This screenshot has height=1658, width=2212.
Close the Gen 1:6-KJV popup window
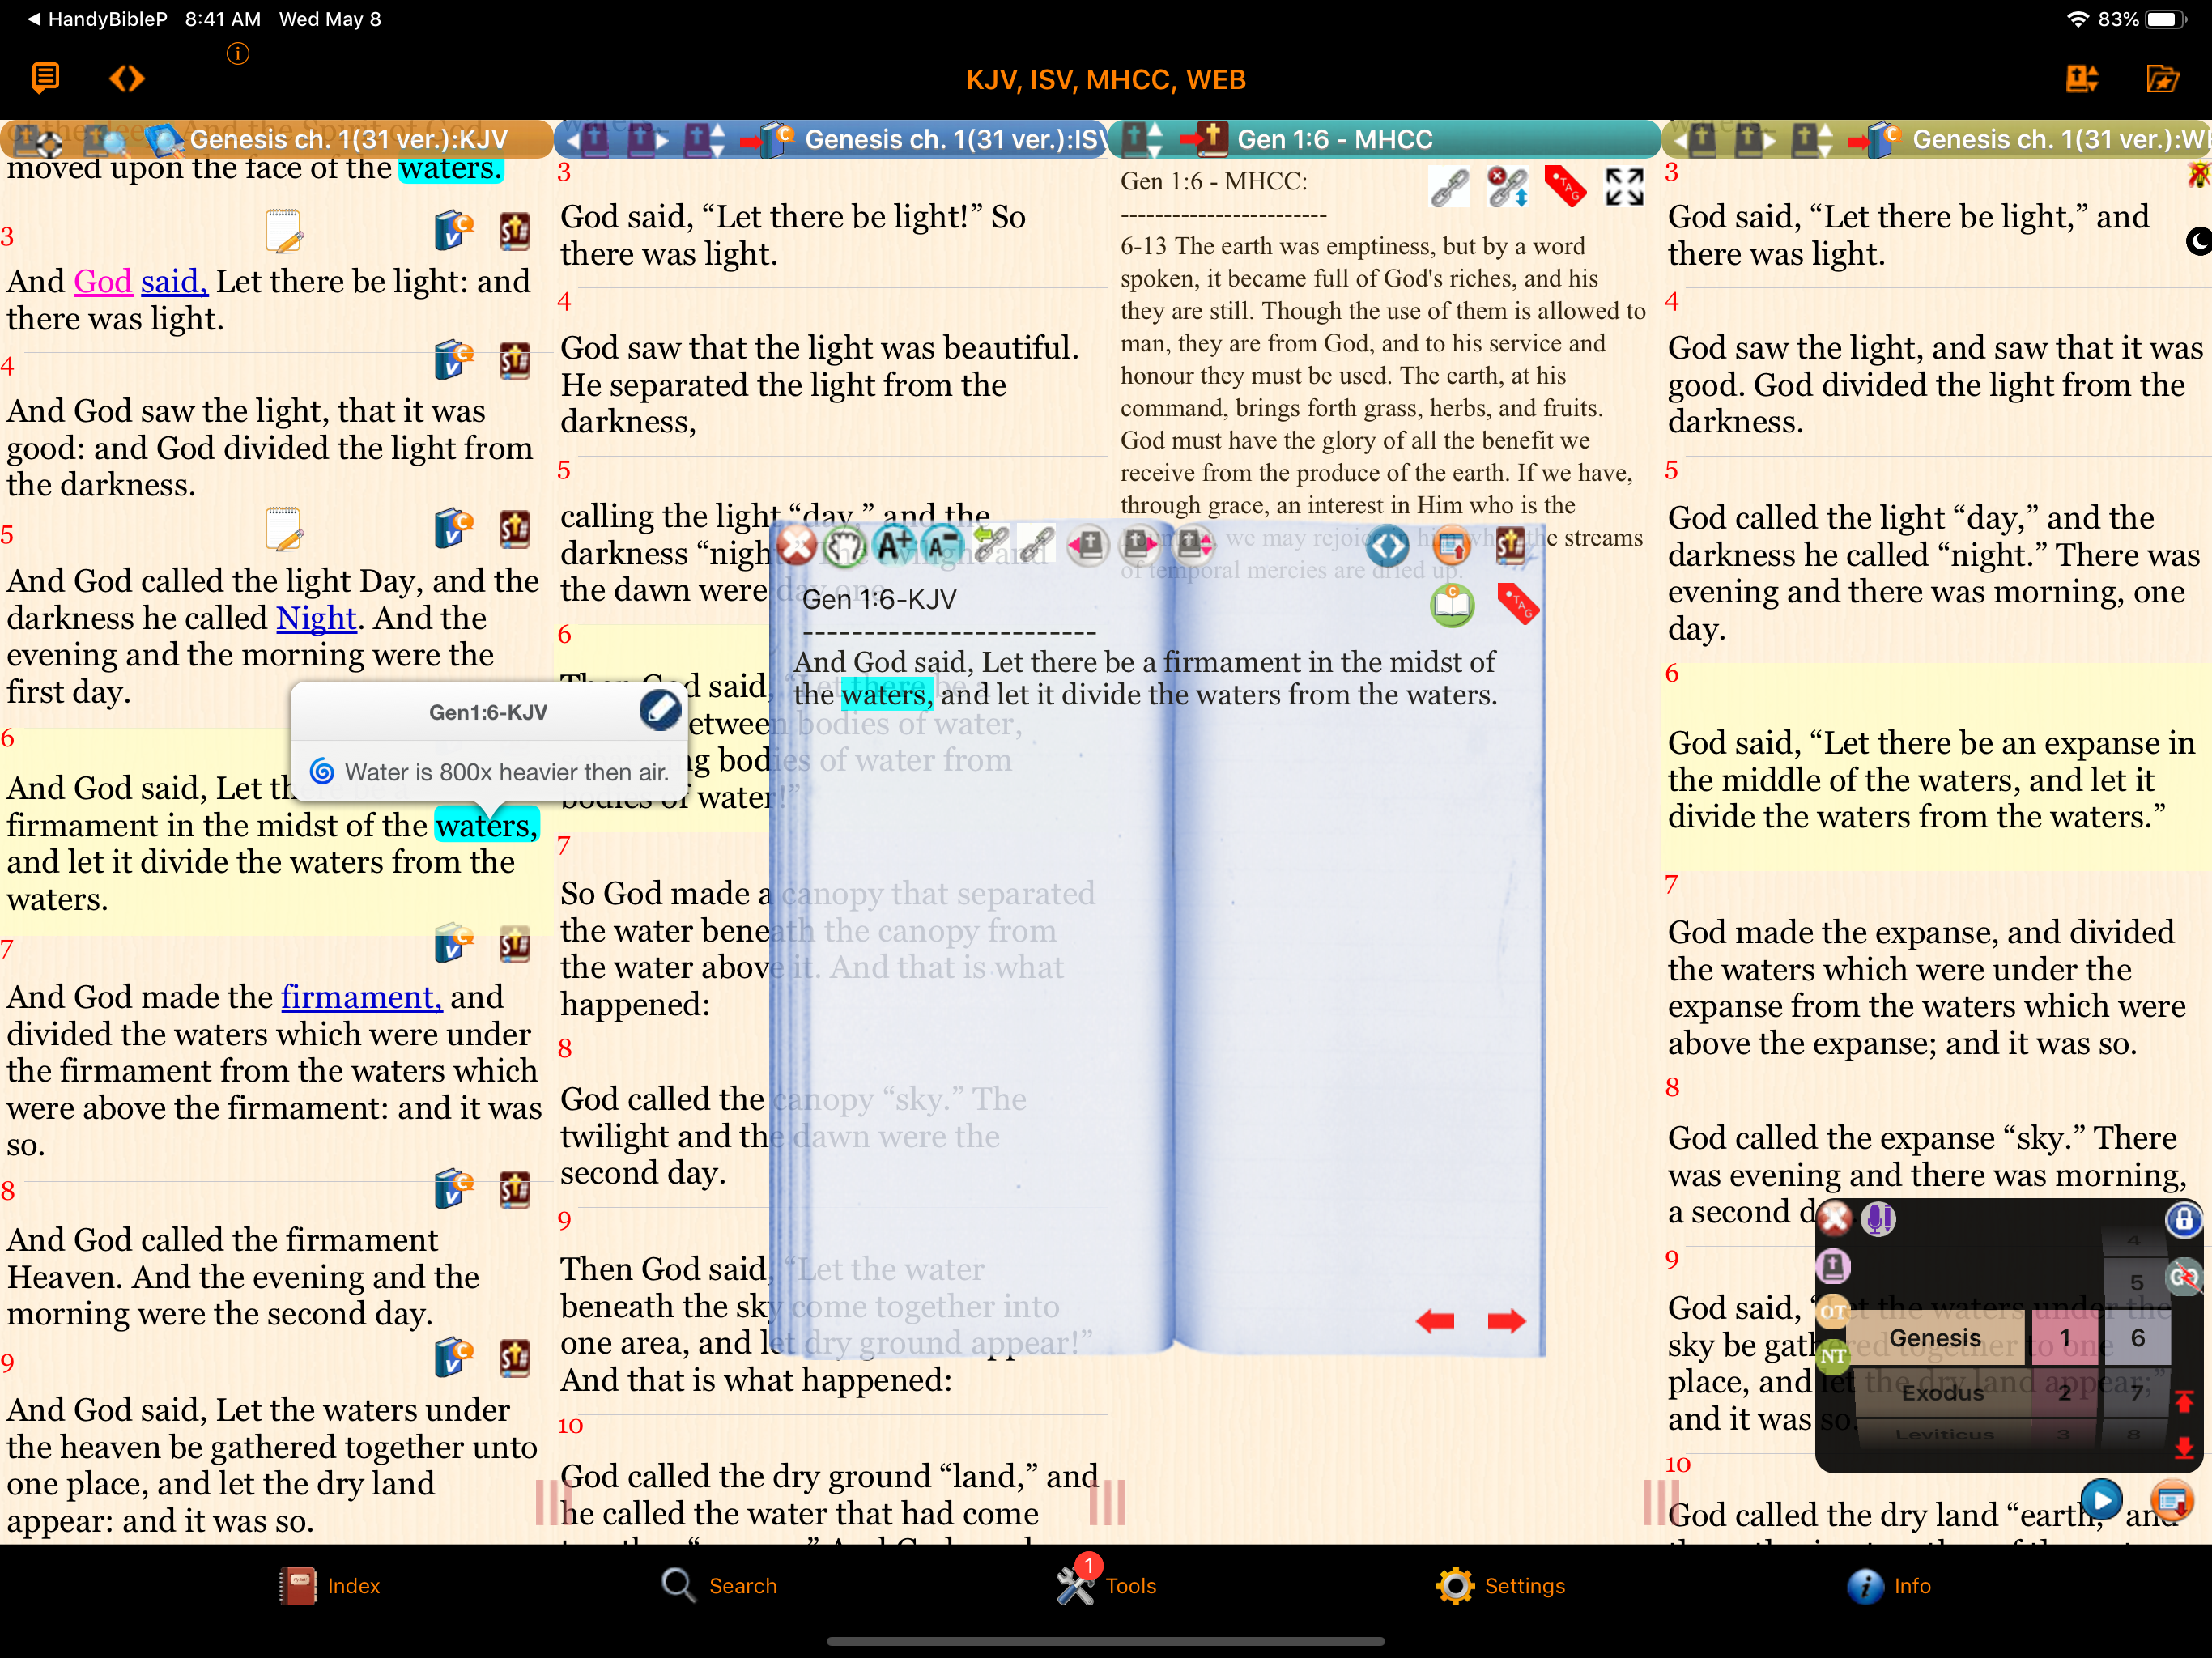(797, 545)
